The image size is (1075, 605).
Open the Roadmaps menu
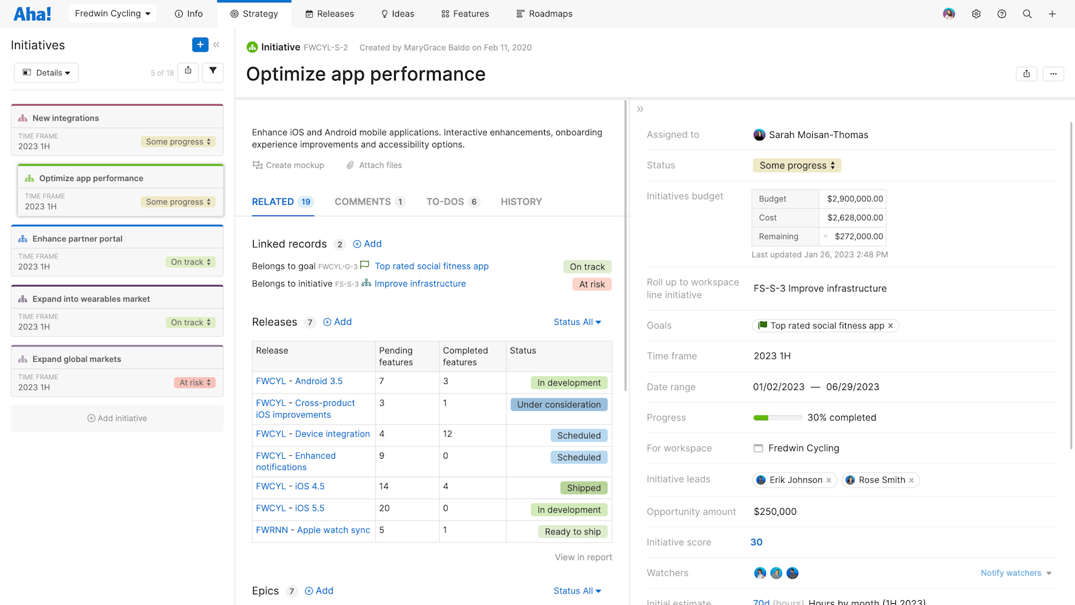pyautogui.click(x=544, y=13)
